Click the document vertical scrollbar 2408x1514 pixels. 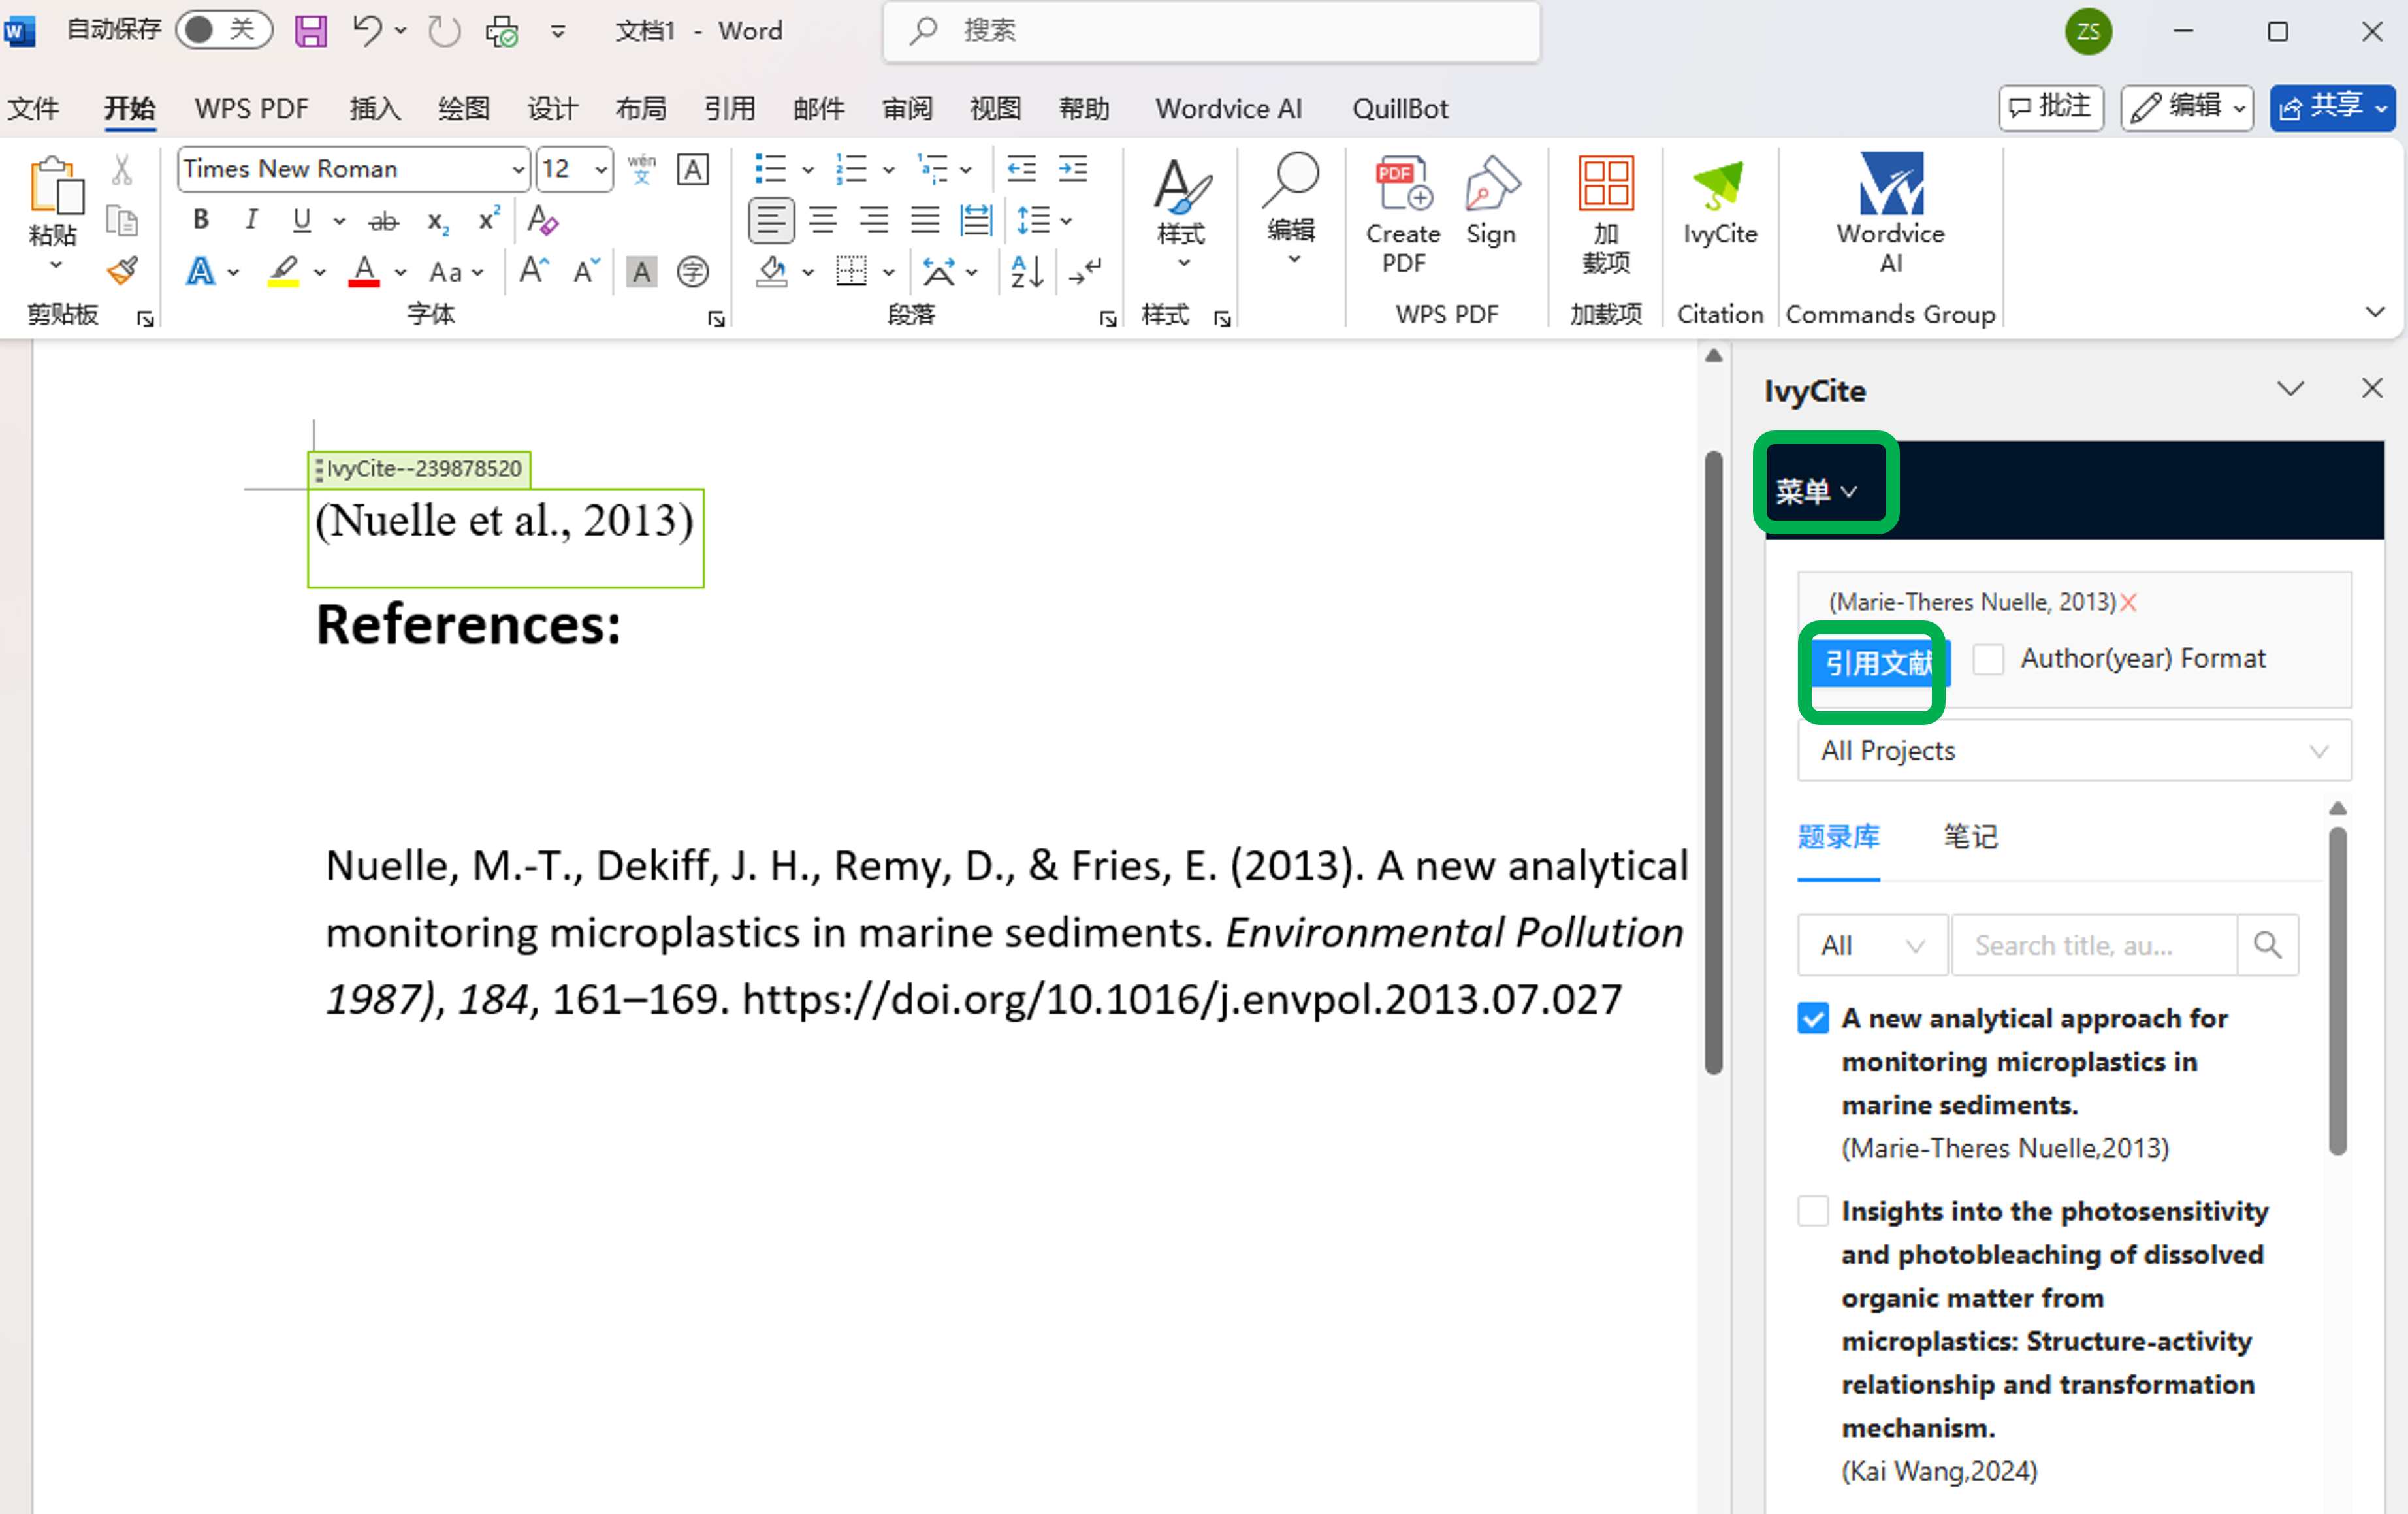point(1713,763)
